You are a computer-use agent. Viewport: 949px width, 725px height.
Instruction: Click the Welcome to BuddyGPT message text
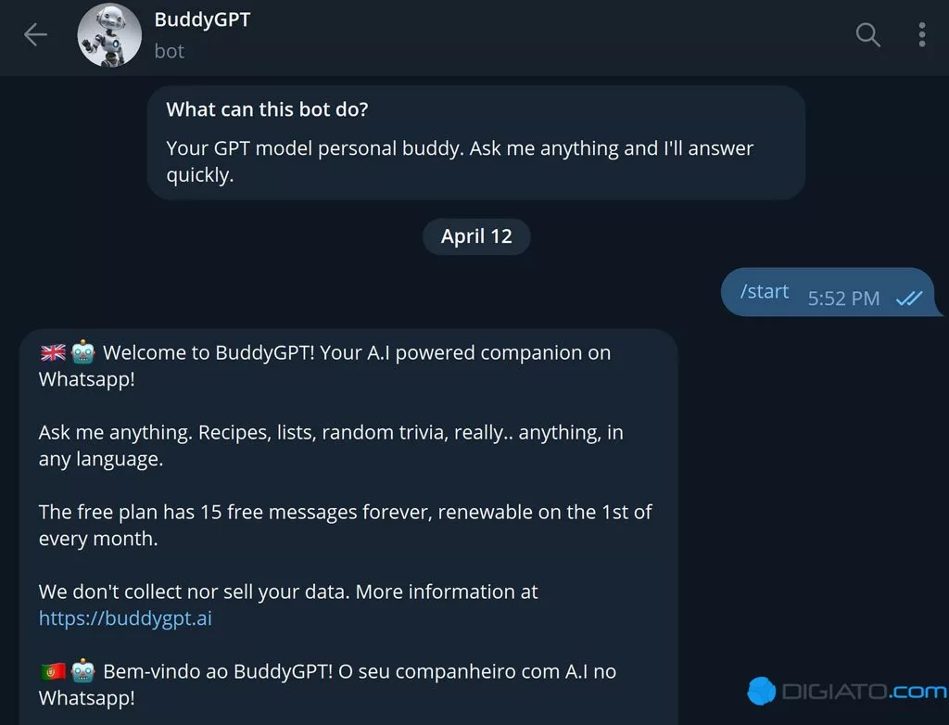[x=325, y=366]
